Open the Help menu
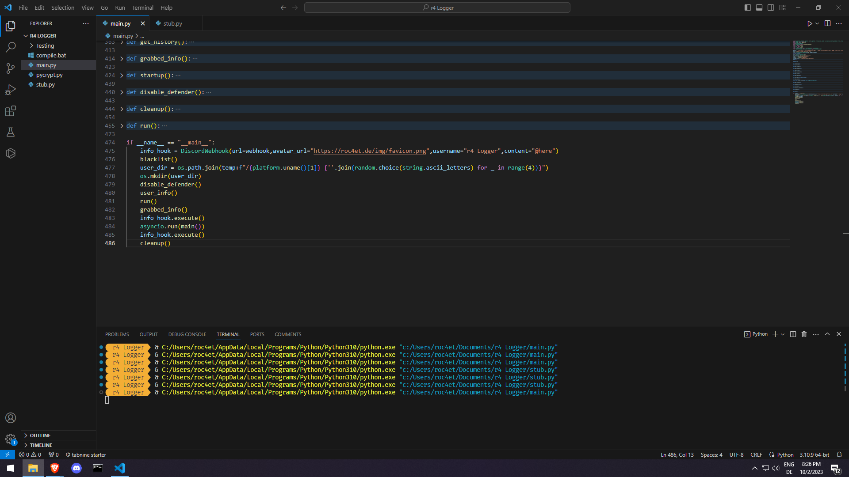849x477 pixels. [166, 8]
